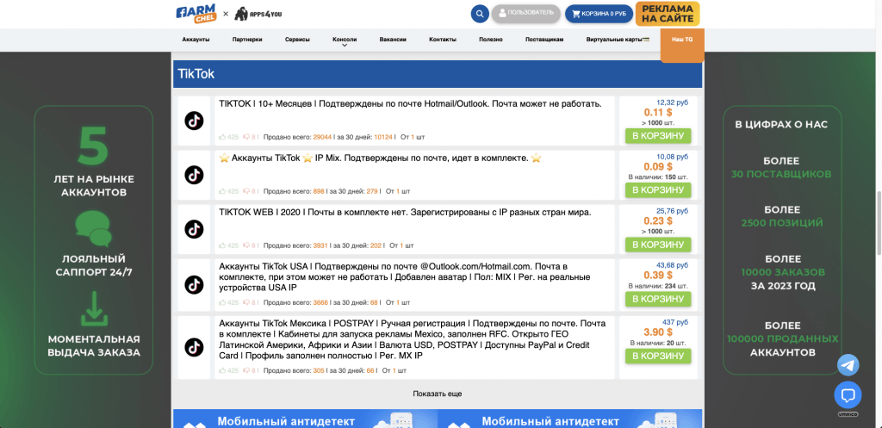The width and height of the screenshot is (882, 428).
Task: Thumbs down the 10+ Месяцев listing
Action: point(246,137)
